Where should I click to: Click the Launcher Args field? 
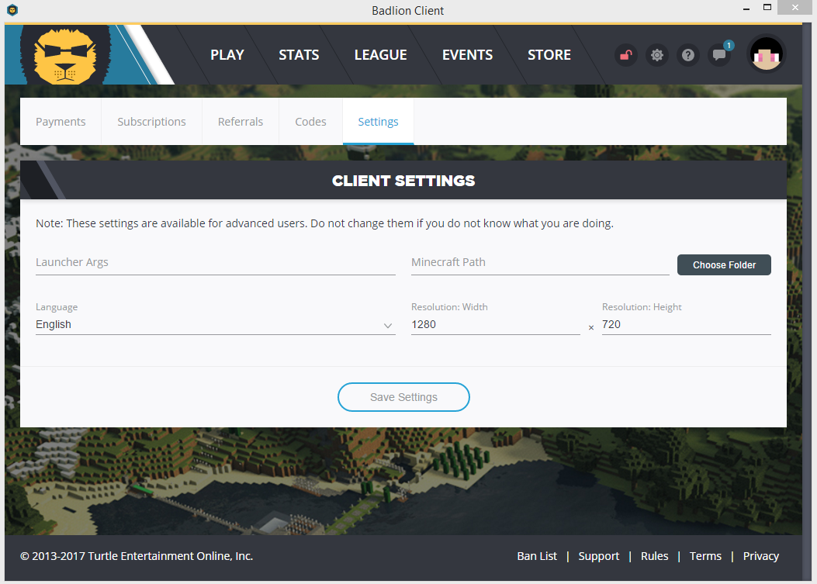(216, 263)
